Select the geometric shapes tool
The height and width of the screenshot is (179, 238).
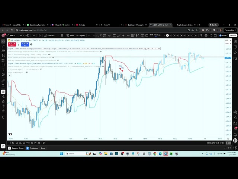tap(3, 65)
